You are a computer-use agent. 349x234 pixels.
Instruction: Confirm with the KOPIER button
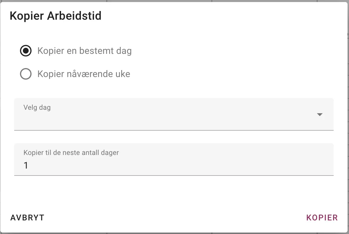322,218
